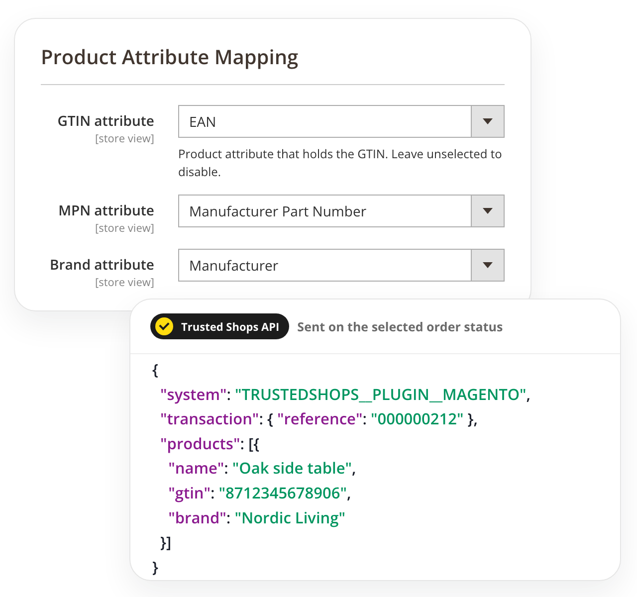Click the Product Attribute Mapping heading

170,57
